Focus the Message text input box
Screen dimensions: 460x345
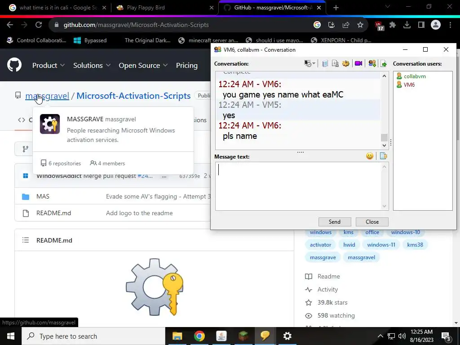pos(298,186)
